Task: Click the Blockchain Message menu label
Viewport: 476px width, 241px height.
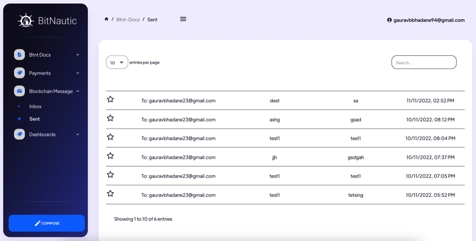Action: [51, 91]
